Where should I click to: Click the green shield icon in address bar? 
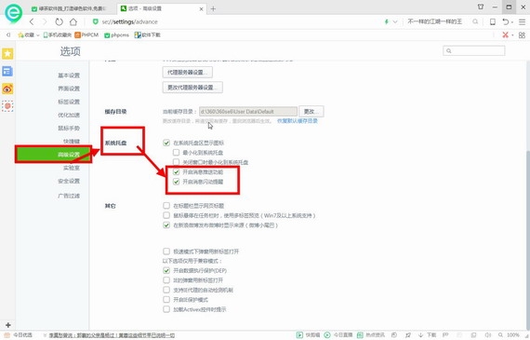[x=96, y=21]
